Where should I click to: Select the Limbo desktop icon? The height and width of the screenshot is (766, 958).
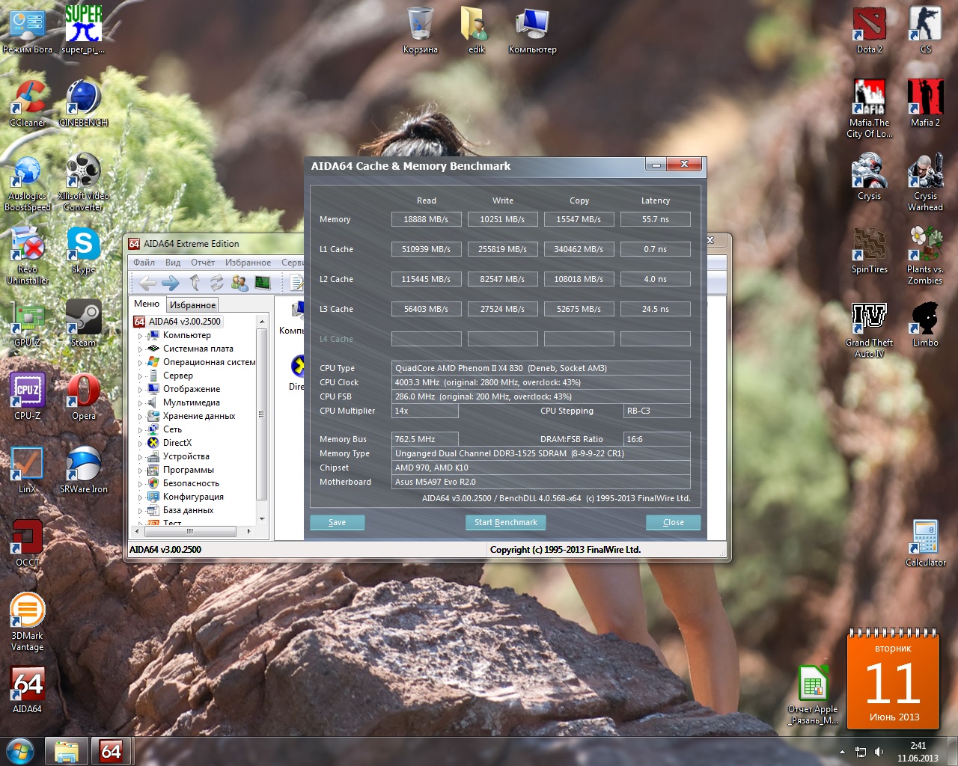(925, 323)
